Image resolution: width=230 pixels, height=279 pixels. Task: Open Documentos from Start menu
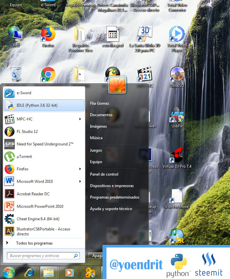[x=101, y=115]
